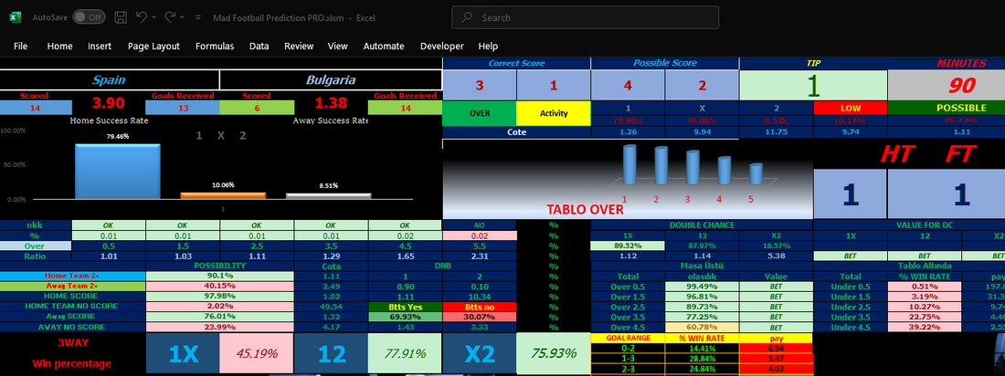Go to the Formulas tab
1005x376 pixels.
tap(215, 47)
